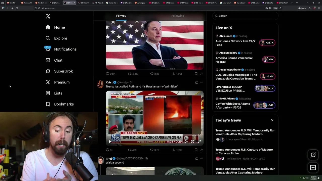This screenshot has width=322, height=181.
Task: Expand the video to fullscreen
Action: [x=199, y=142]
